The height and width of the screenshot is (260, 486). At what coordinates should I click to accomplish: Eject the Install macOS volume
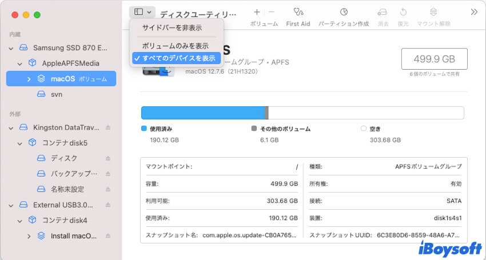pyautogui.click(x=108, y=236)
